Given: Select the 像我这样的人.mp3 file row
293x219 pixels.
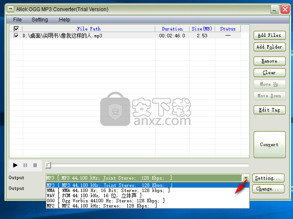Looking at the screenshot, I should 125,36.
